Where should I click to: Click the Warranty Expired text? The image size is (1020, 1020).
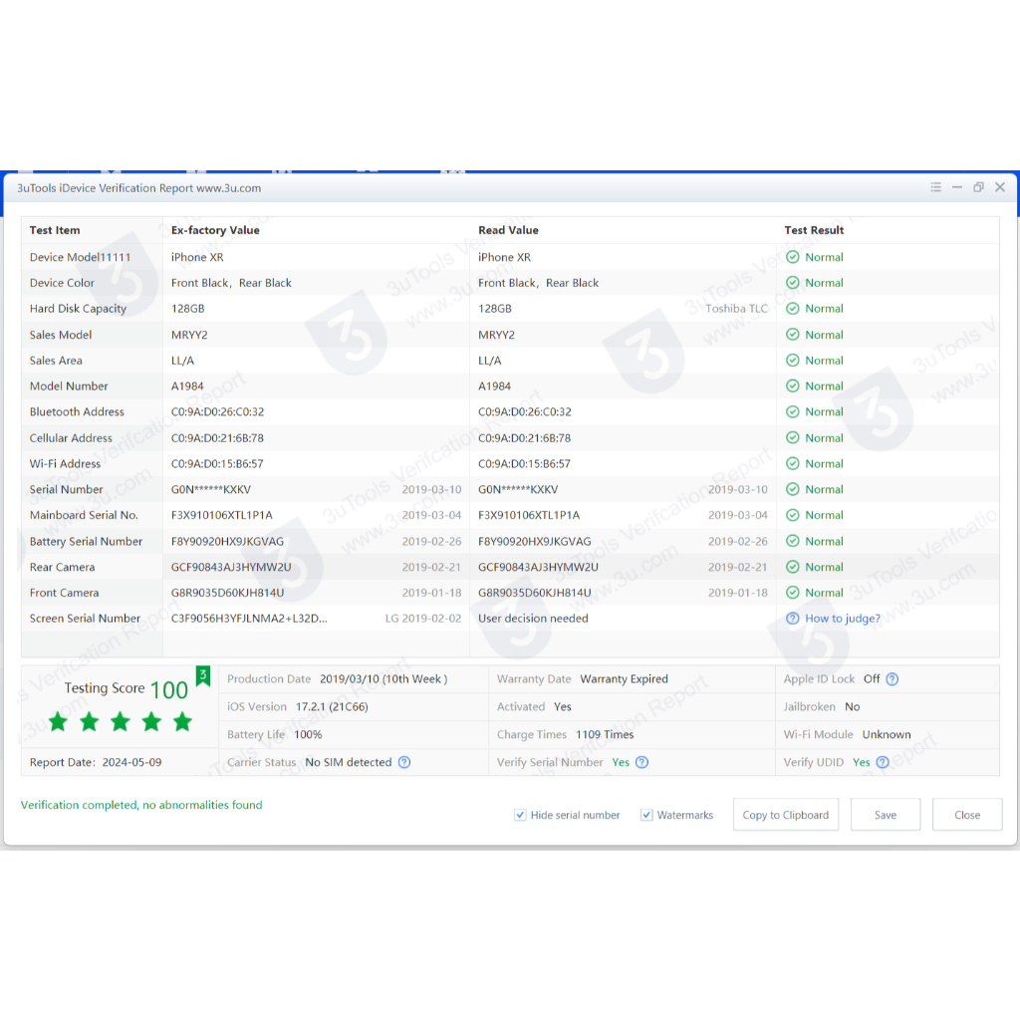[x=624, y=679]
